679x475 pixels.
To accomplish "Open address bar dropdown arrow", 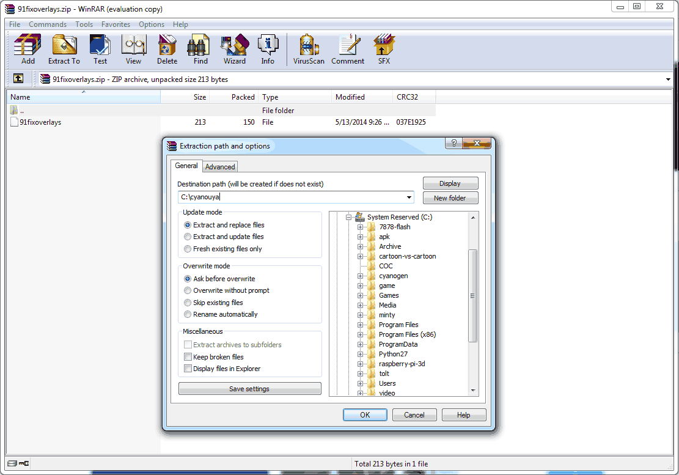I will pyautogui.click(x=668, y=79).
